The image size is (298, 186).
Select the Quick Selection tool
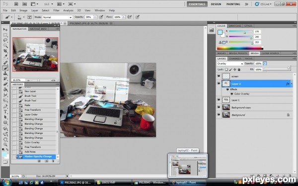[5, 46]
